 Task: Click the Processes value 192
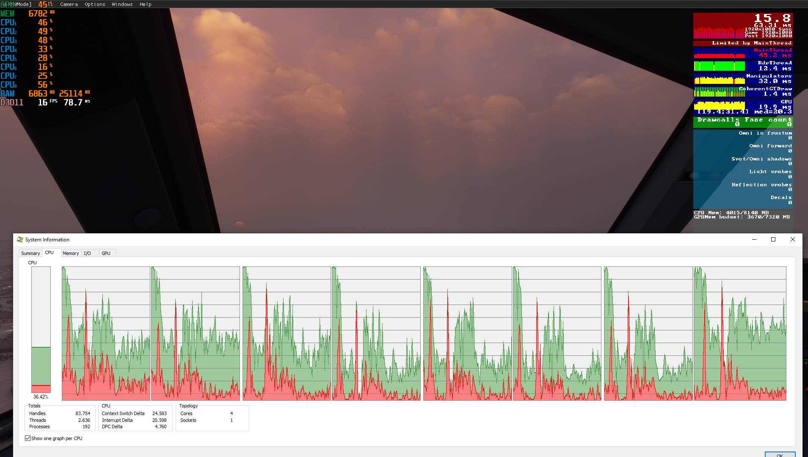click(86, 427)
